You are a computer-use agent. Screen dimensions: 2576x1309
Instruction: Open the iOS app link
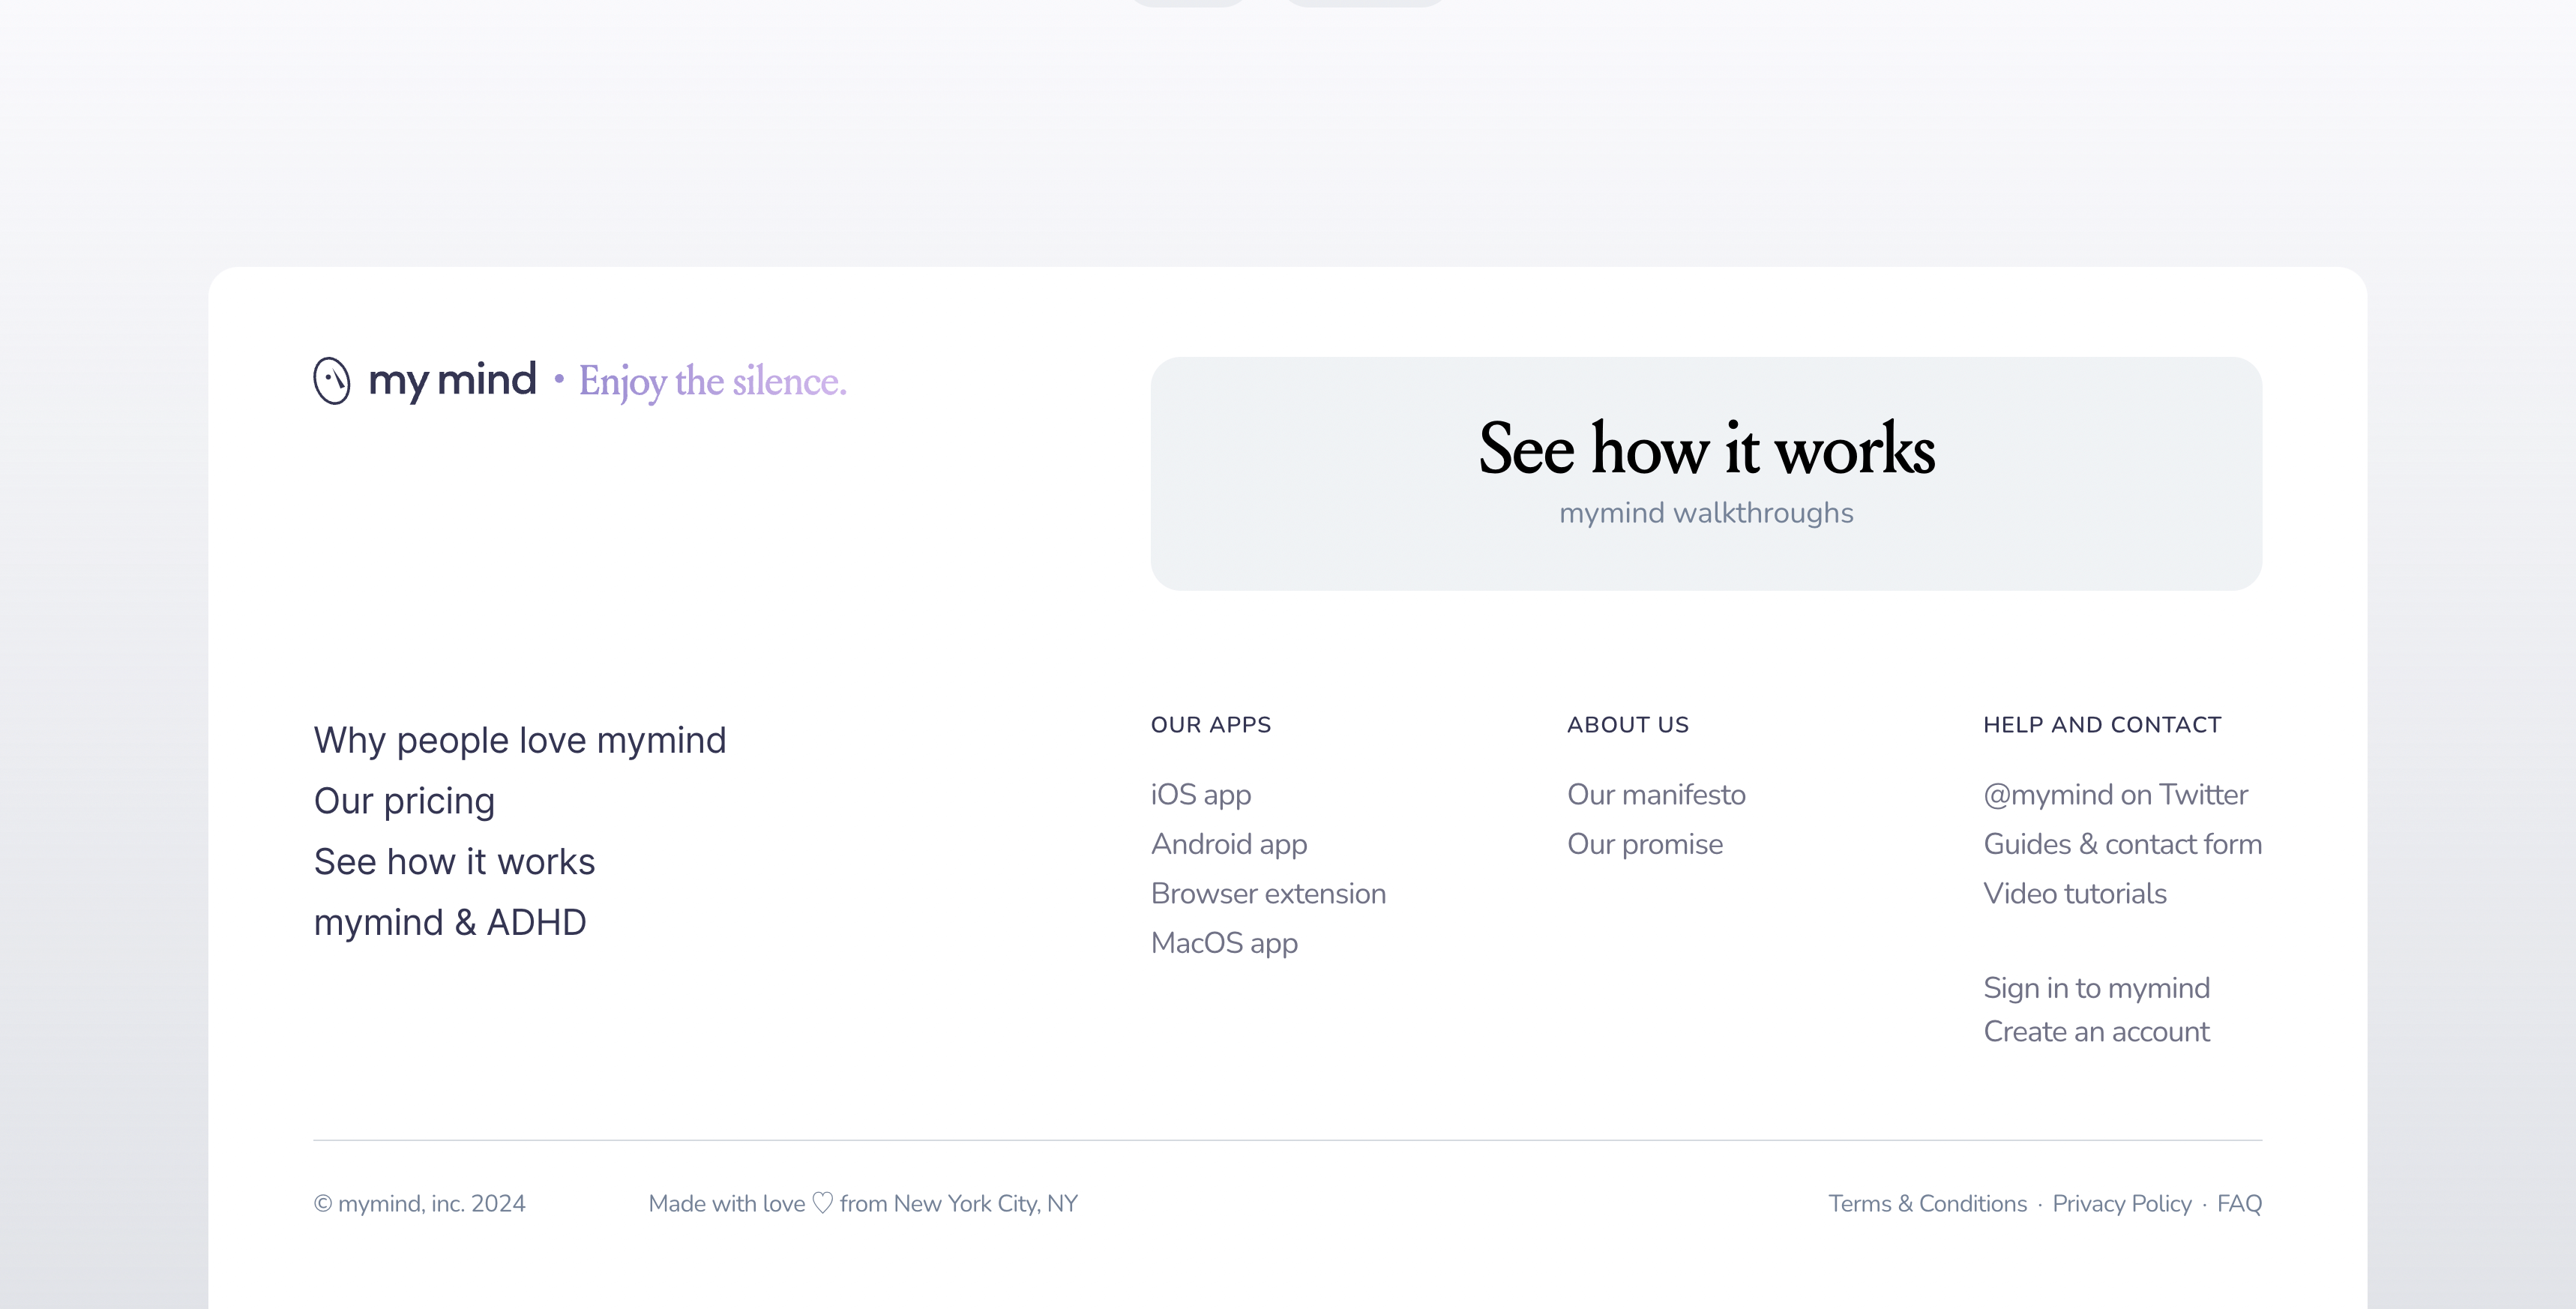(x=1200, y=795)
